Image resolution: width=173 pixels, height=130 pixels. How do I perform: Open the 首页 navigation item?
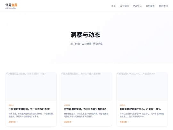pyautogui.click(x=113, y=6)
